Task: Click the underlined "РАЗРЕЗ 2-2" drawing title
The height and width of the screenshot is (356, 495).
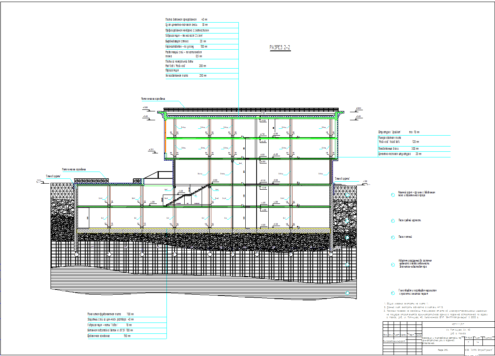Action: coord(280,48)
